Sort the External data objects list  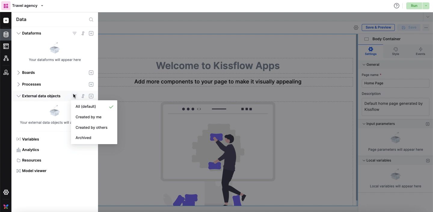83,96
